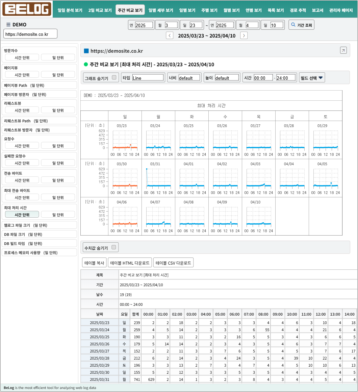Click the green status dot by title
This screenshot has width=358, height=392.
(86, 64)
